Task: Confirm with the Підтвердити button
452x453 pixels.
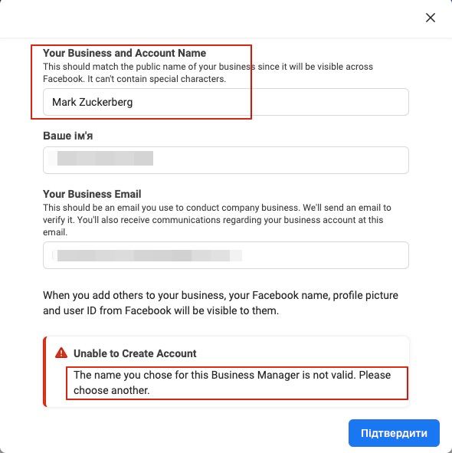Action: [394, 433]
